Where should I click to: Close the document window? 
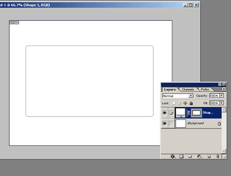coord(196,5)
